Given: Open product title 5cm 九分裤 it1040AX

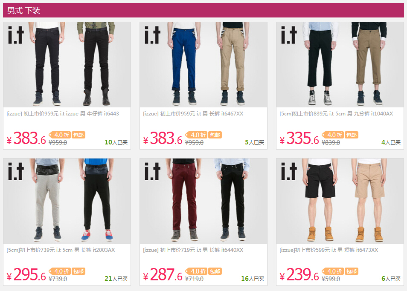Looking at the screenshot, I should coord(336,113).
